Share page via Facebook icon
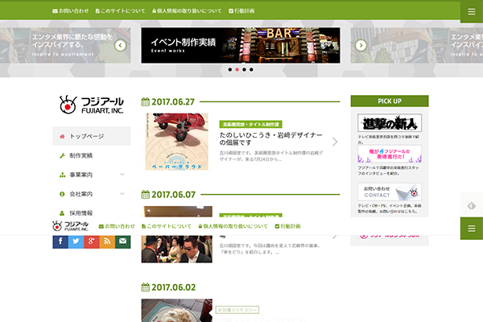 (61, 242)
